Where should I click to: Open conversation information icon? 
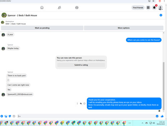click(x=161, y=15)
